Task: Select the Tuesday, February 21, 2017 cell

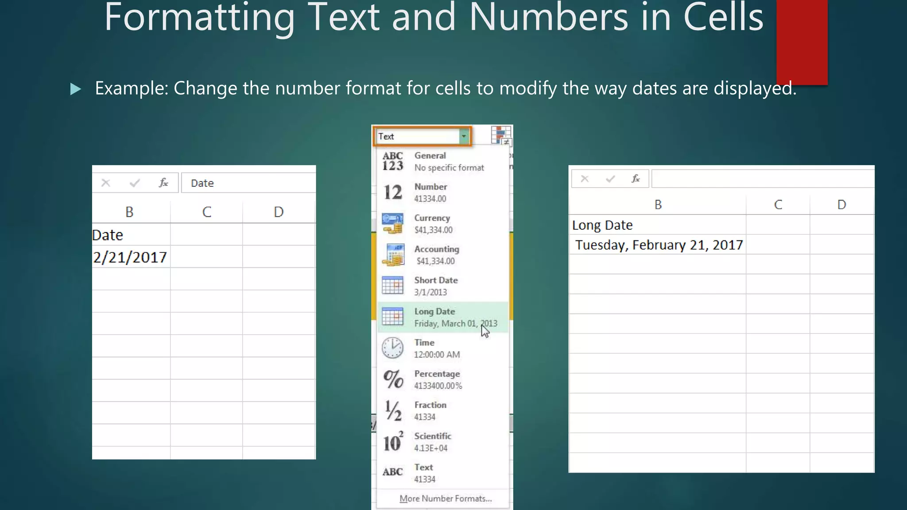Action: [x=658, y=244]
